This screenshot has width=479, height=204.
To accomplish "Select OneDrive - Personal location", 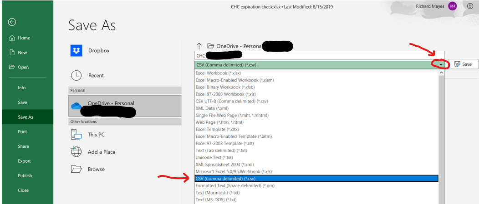I will click(x=125, y=106).
